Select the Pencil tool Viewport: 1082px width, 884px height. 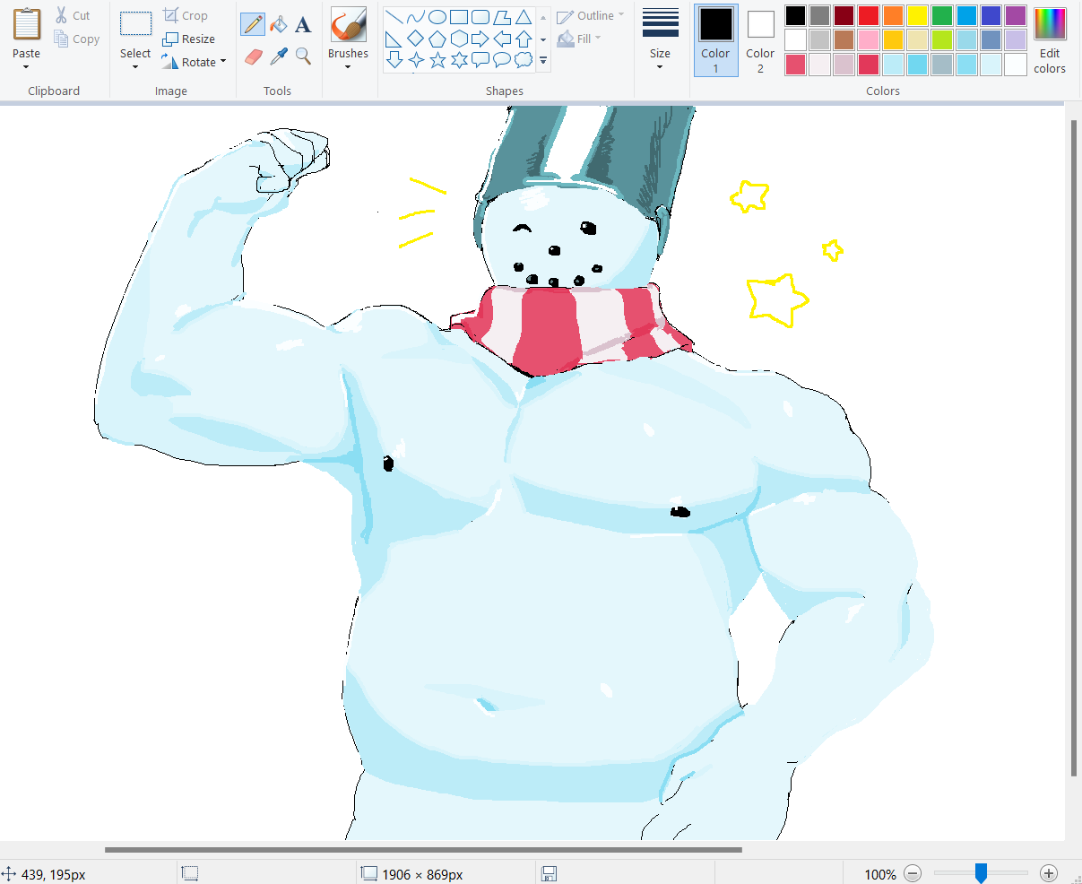253,24
